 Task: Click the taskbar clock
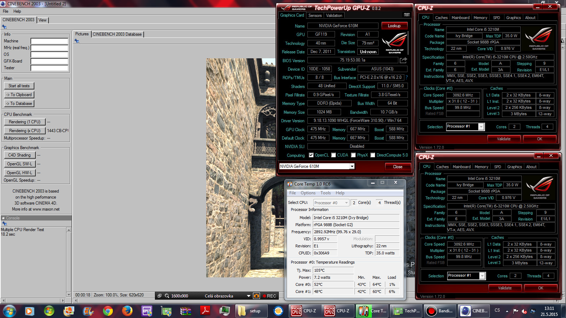(x=549, y=311)
